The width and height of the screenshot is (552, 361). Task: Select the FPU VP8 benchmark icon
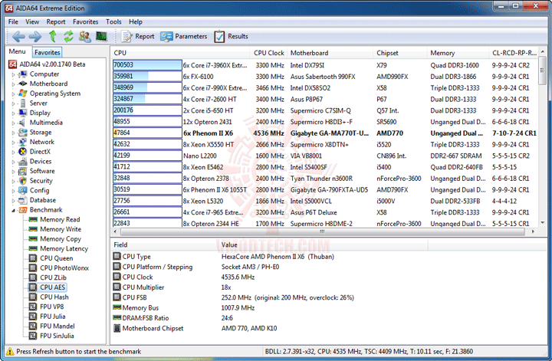33,307
